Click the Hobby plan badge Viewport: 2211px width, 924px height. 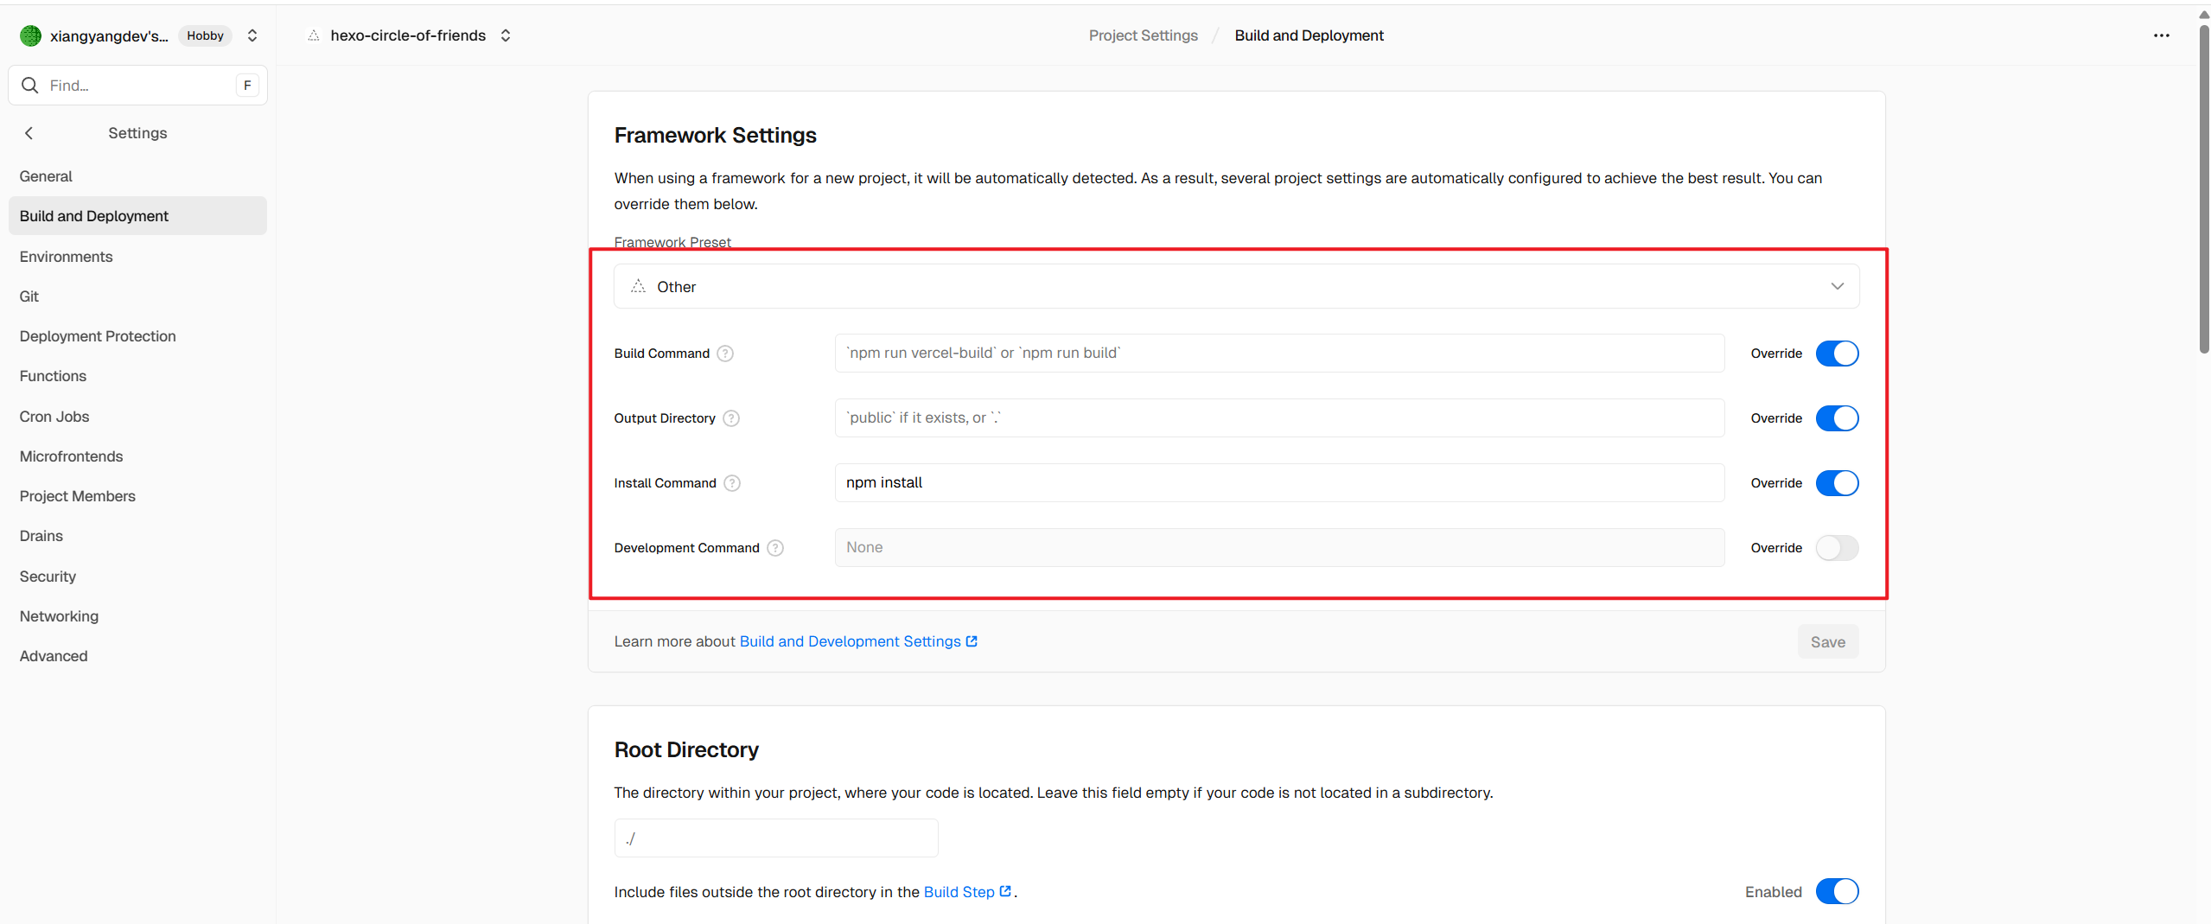tap(206, 35)
